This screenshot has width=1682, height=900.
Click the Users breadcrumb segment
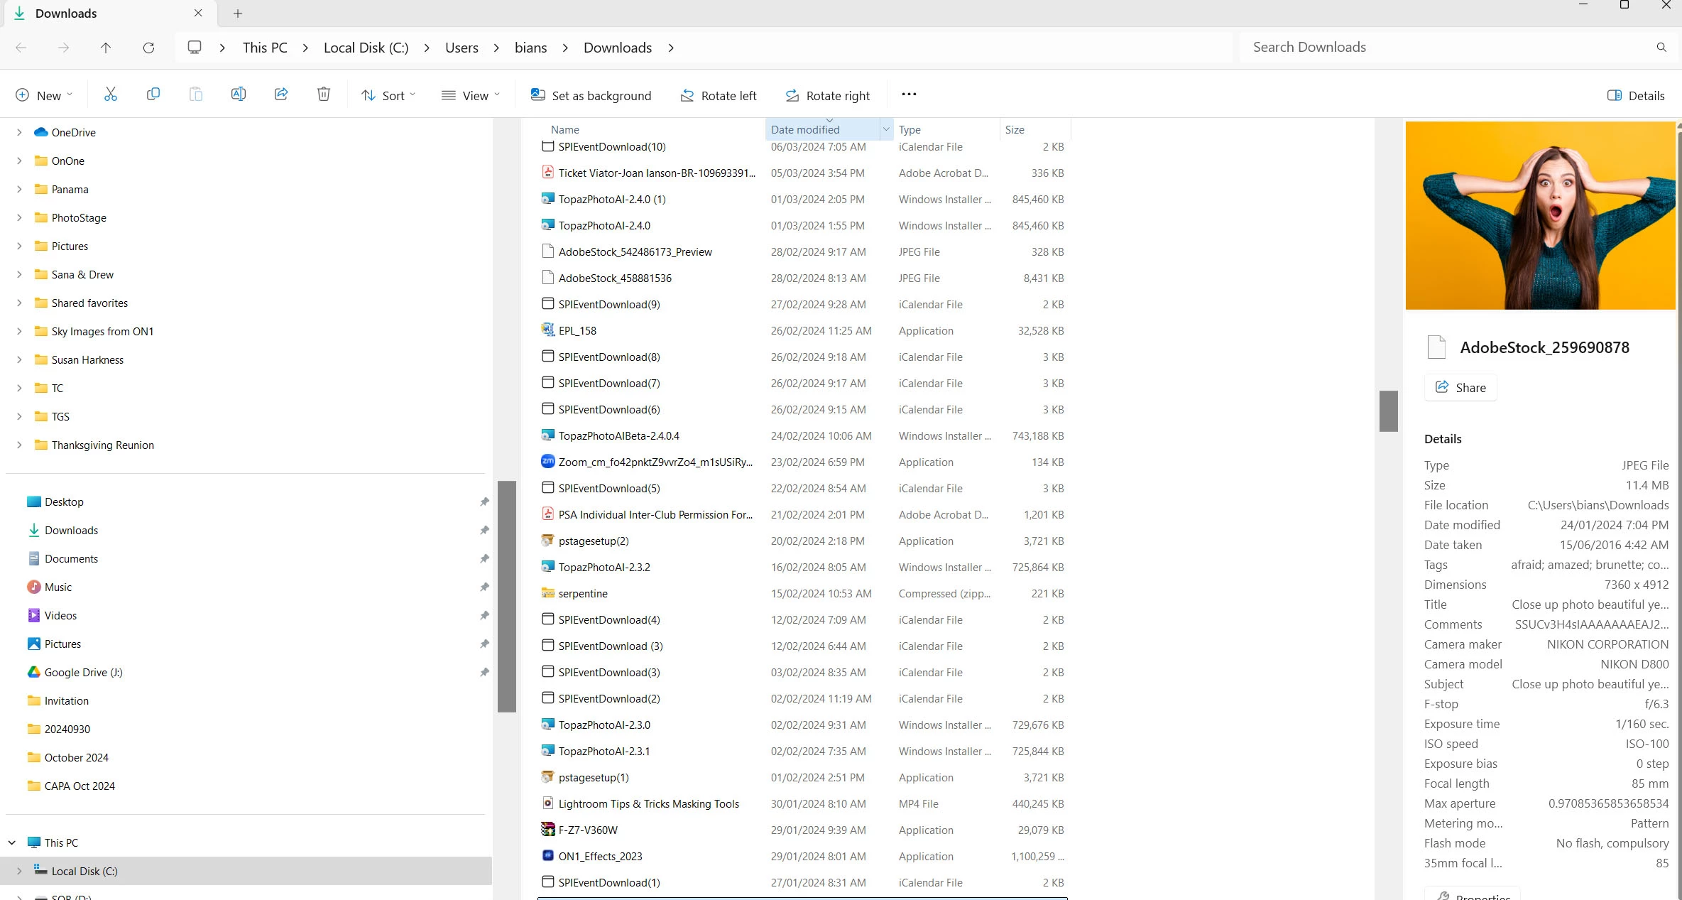[462, 48]
